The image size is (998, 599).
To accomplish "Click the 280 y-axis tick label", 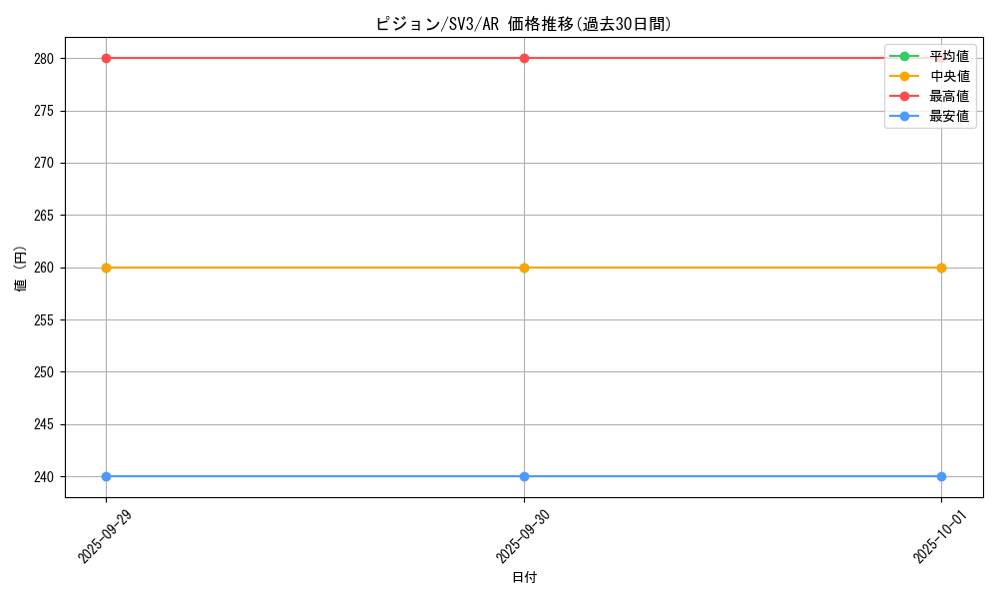I will click(x=43, y=59).
